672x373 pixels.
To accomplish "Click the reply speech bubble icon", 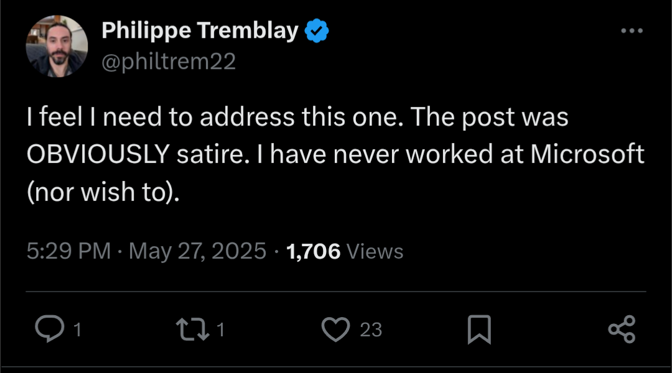I will coord(47,329).
